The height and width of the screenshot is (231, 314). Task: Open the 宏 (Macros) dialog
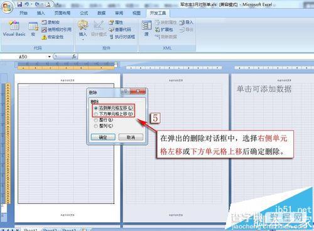(33, 30)
